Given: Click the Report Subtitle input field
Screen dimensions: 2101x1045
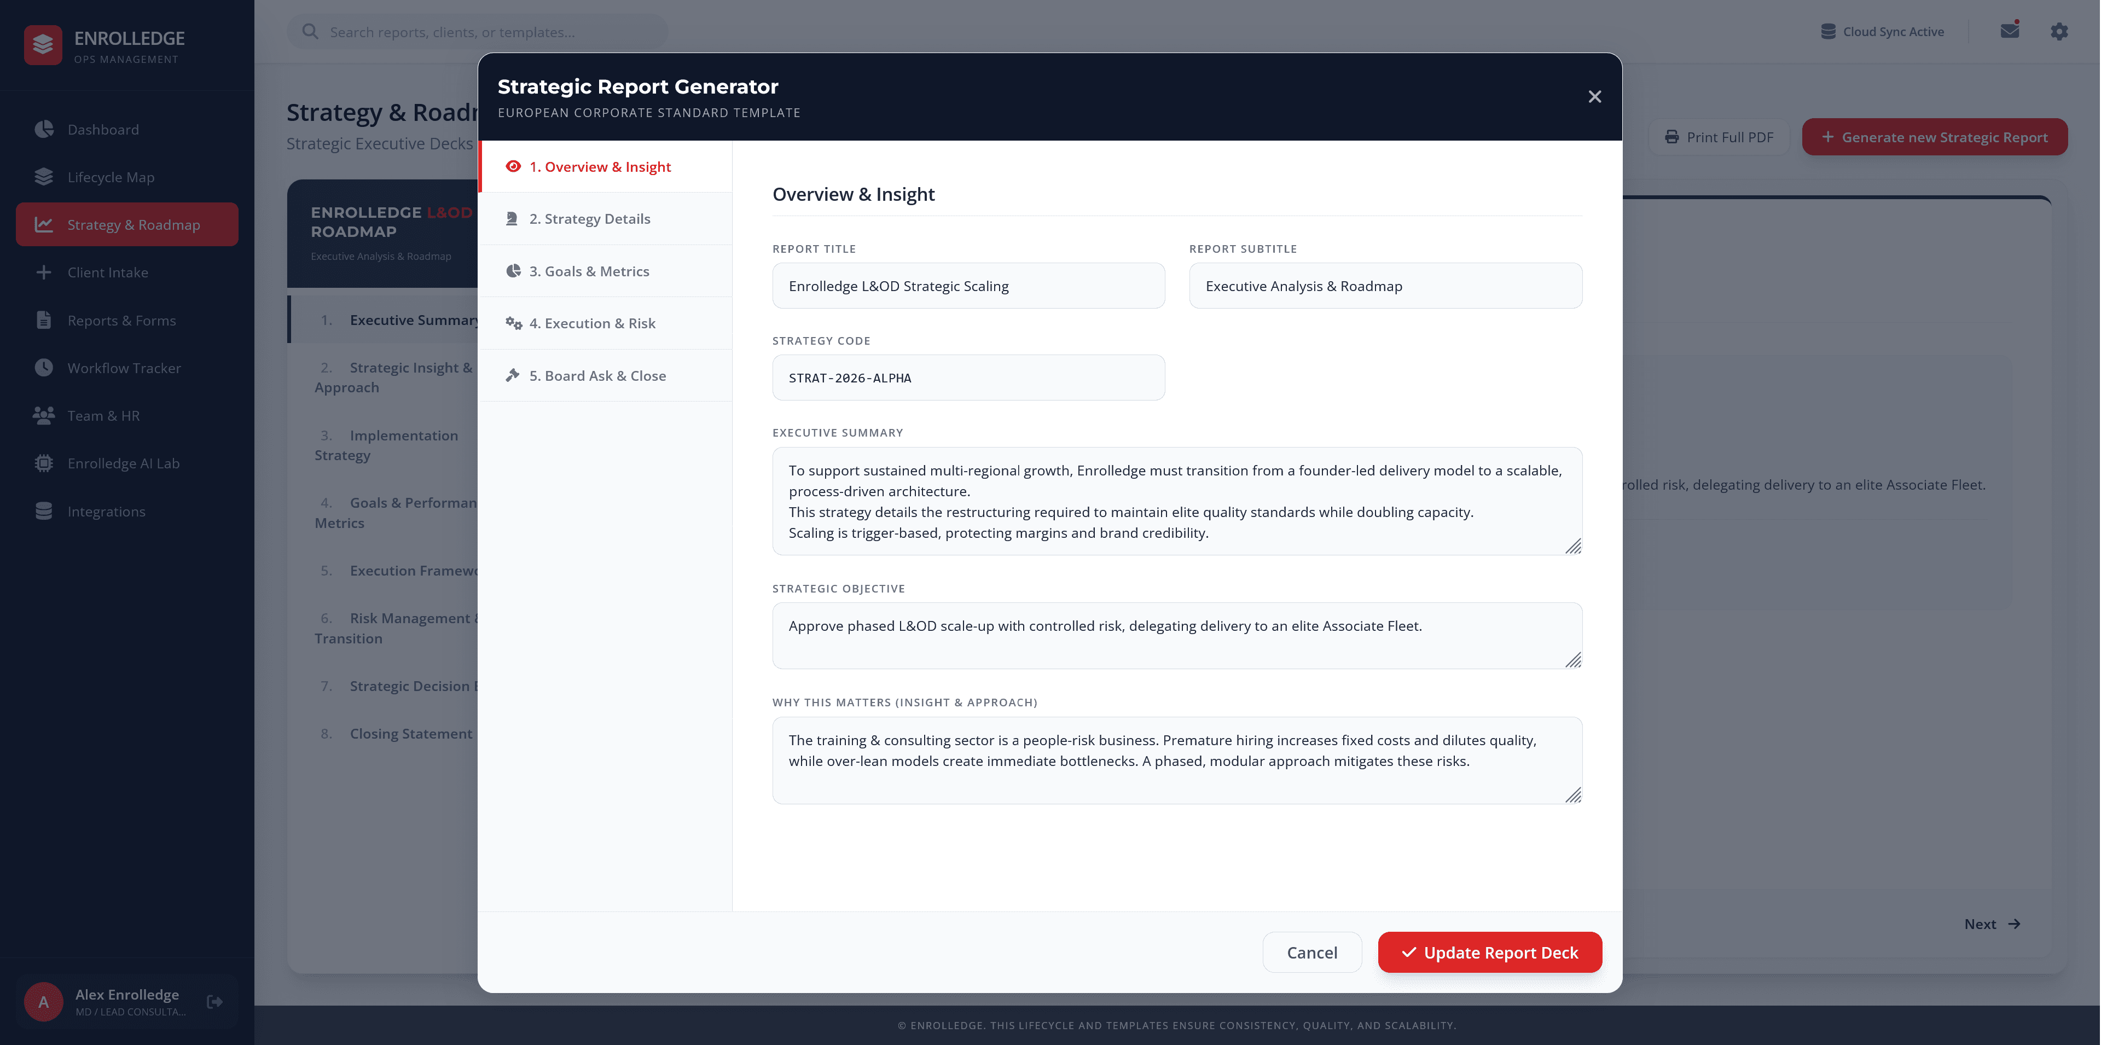Looking at the screenshot, I should 1385,286.
